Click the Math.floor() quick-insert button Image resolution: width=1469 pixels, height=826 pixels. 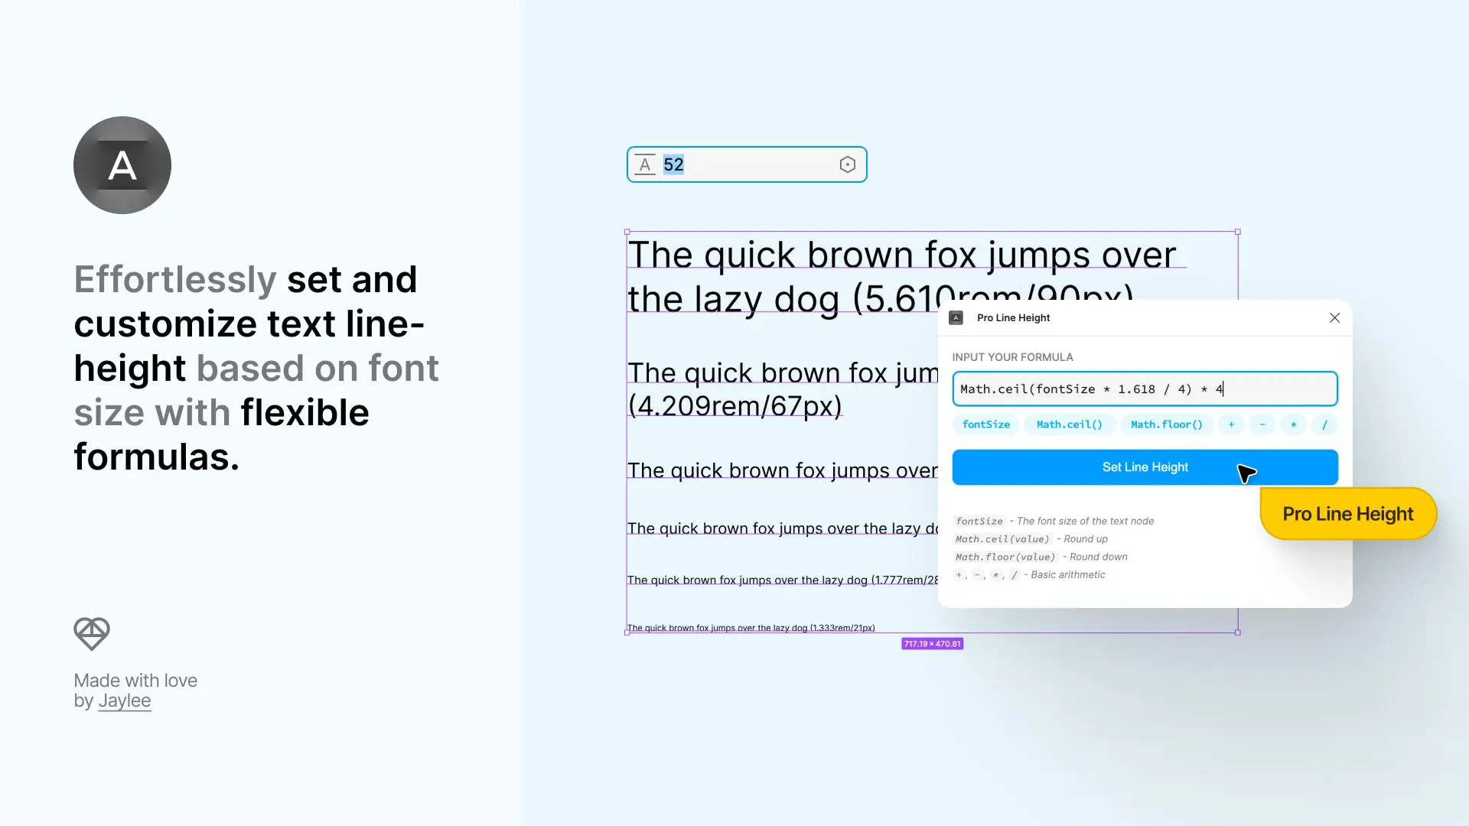pos(1166,424)
